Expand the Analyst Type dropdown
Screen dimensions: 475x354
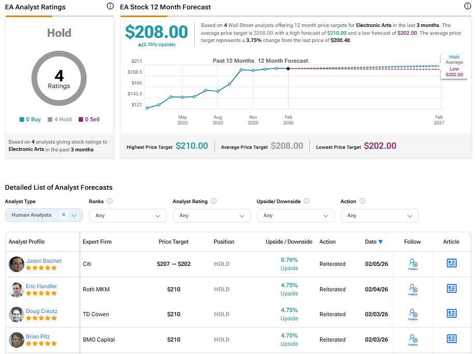(74, 215)
